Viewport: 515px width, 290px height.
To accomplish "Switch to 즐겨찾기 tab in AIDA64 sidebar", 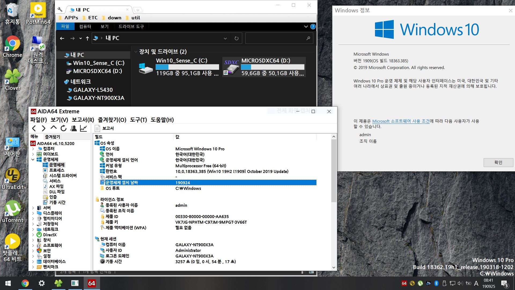I will [x=52, y=137].
